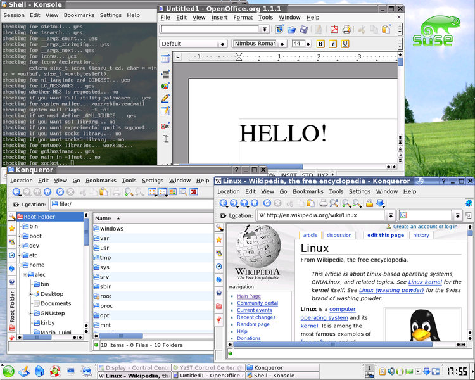Viewport: 475px width, 380px height.
Task: Click the Print icon in OpenOffice toolbar
Action: pyautogui.click(x=346, y=29)
